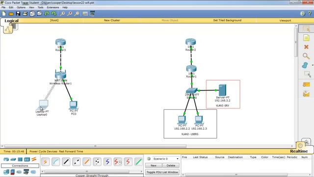Select the Place Note tool
This screenshot has height=177, width=314.
306,38
